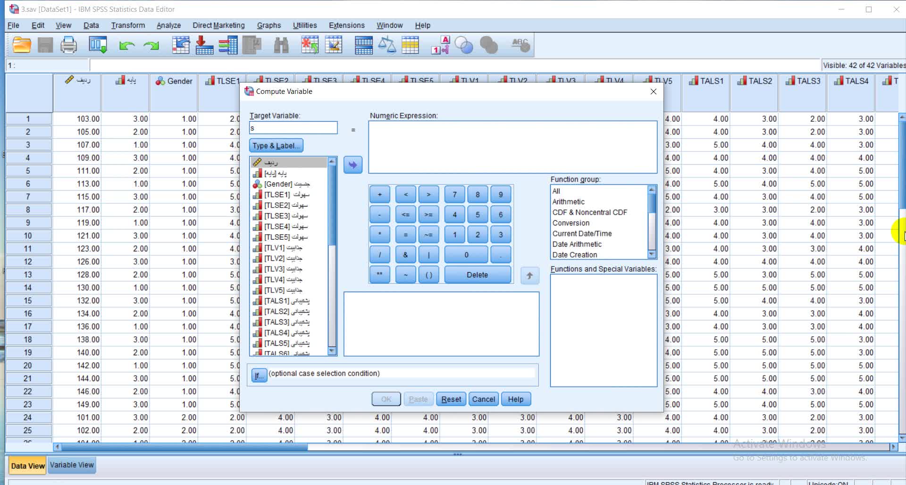The height and width of the screenshot is (485, 906).
Task: Click the Spell Check ABC icon
Action: point(520,45)
